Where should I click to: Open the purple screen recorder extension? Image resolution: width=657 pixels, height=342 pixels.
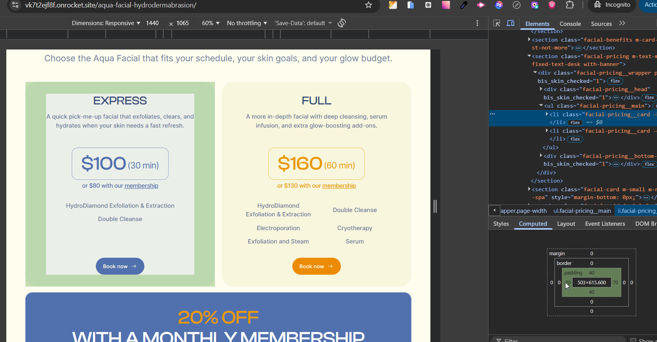[534, 5]
